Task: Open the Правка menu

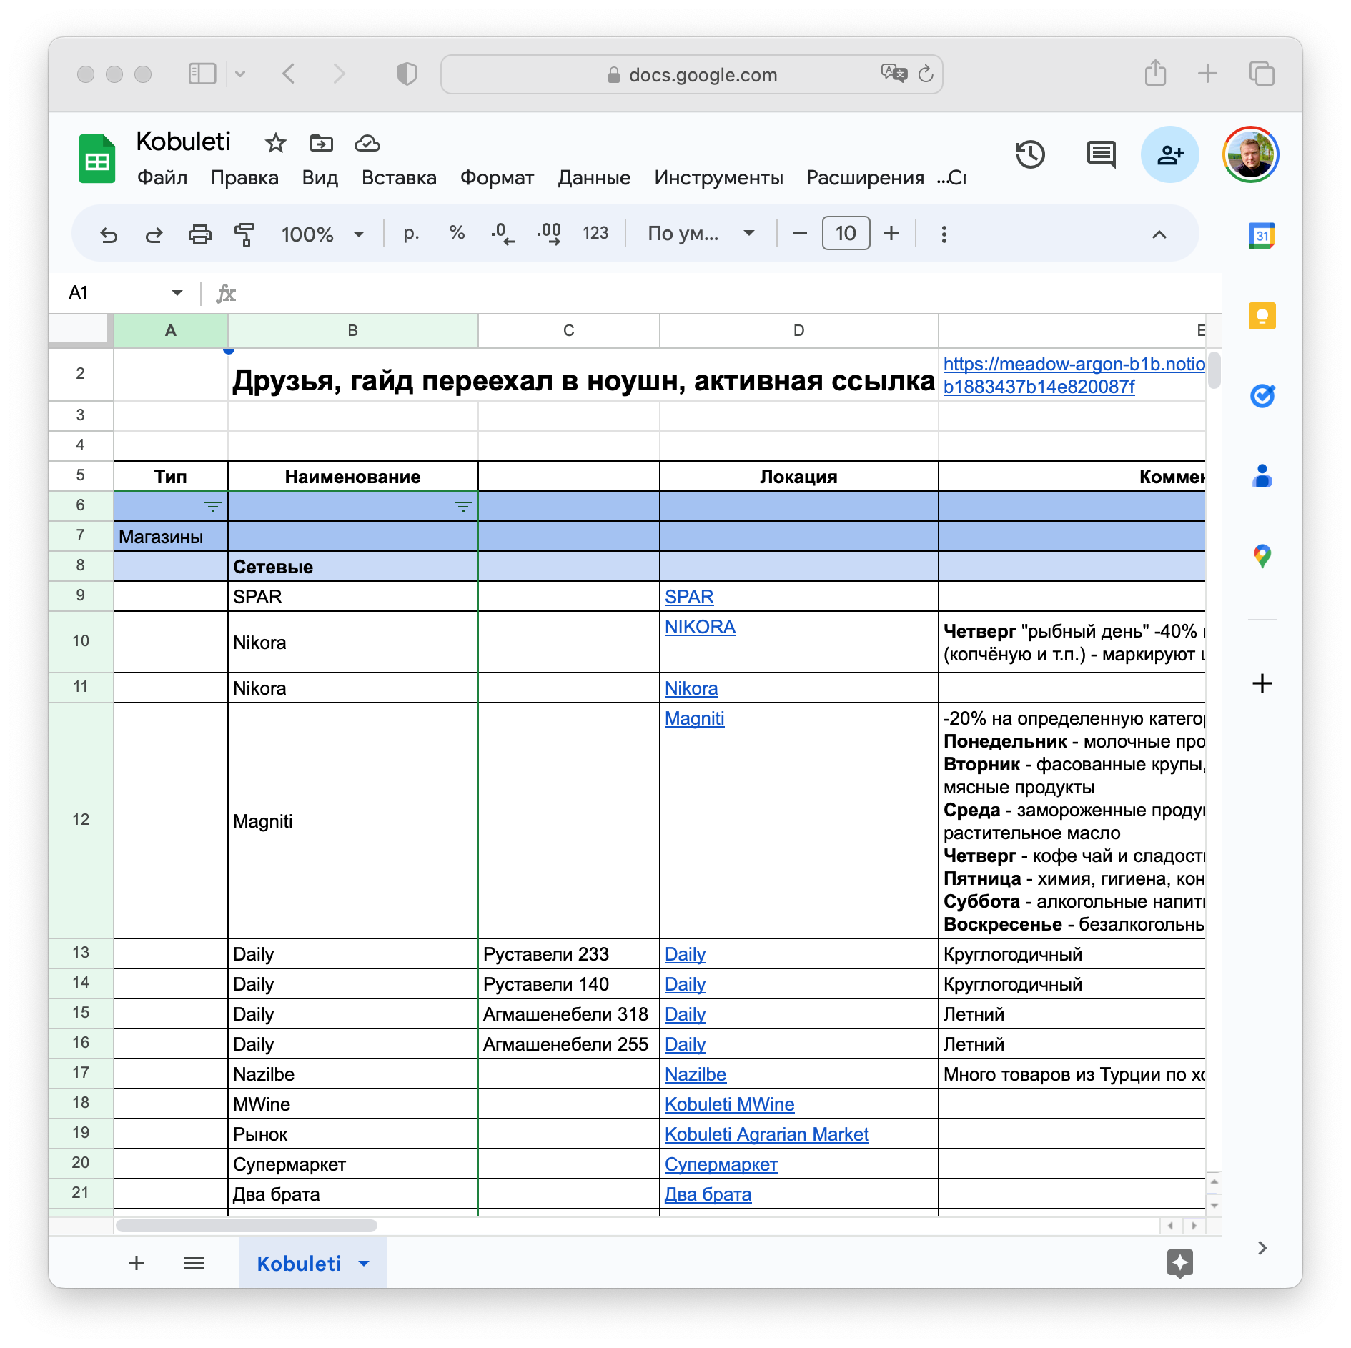Action: (x=244, y=177)
